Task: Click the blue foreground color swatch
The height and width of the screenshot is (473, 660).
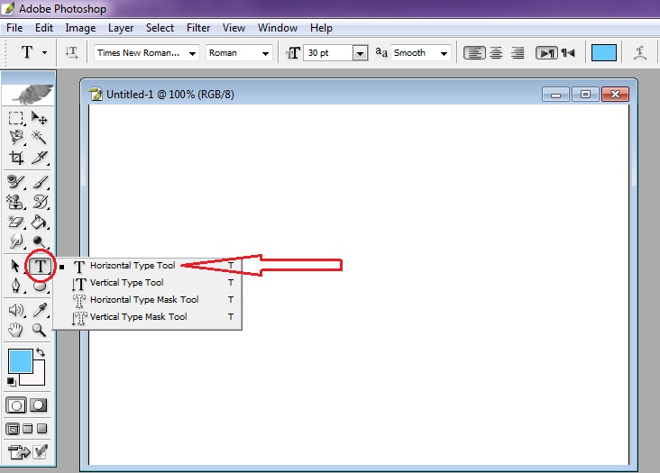Action: click(x=20, y=360)
